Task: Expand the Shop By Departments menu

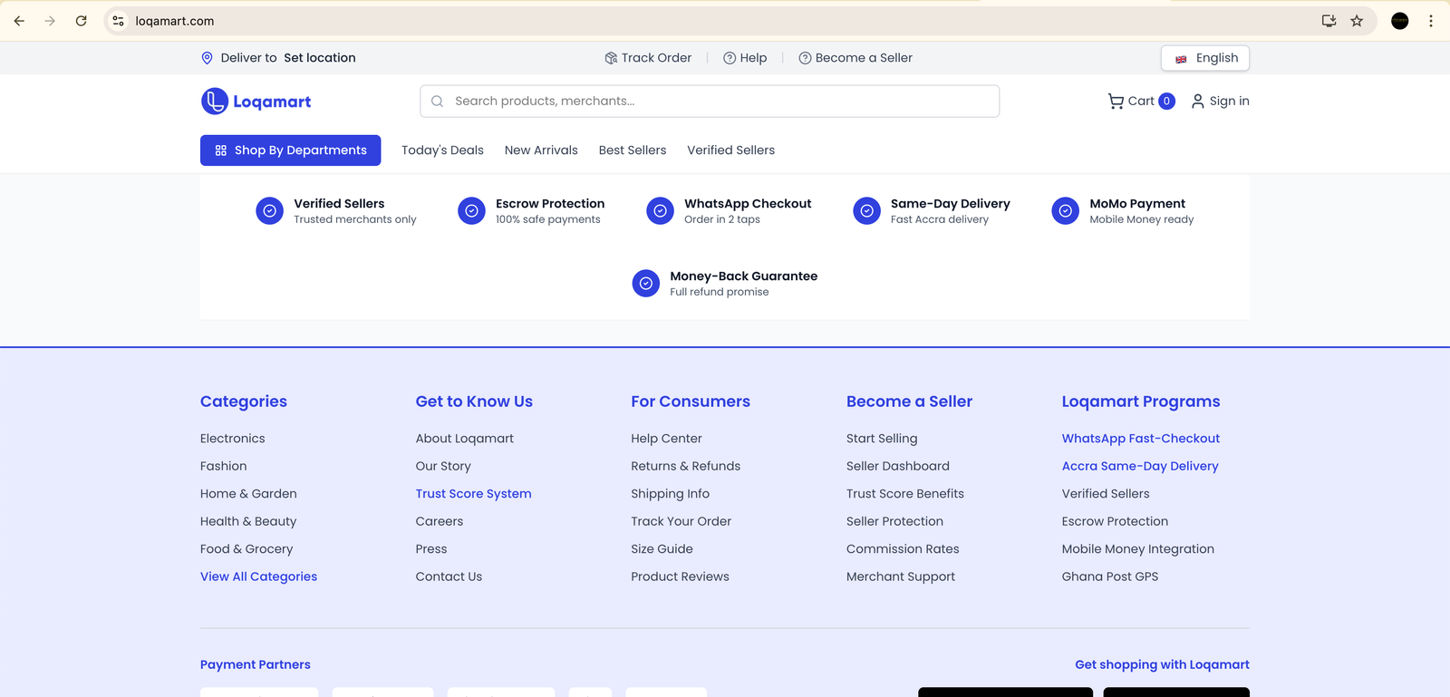Action: 290,150
